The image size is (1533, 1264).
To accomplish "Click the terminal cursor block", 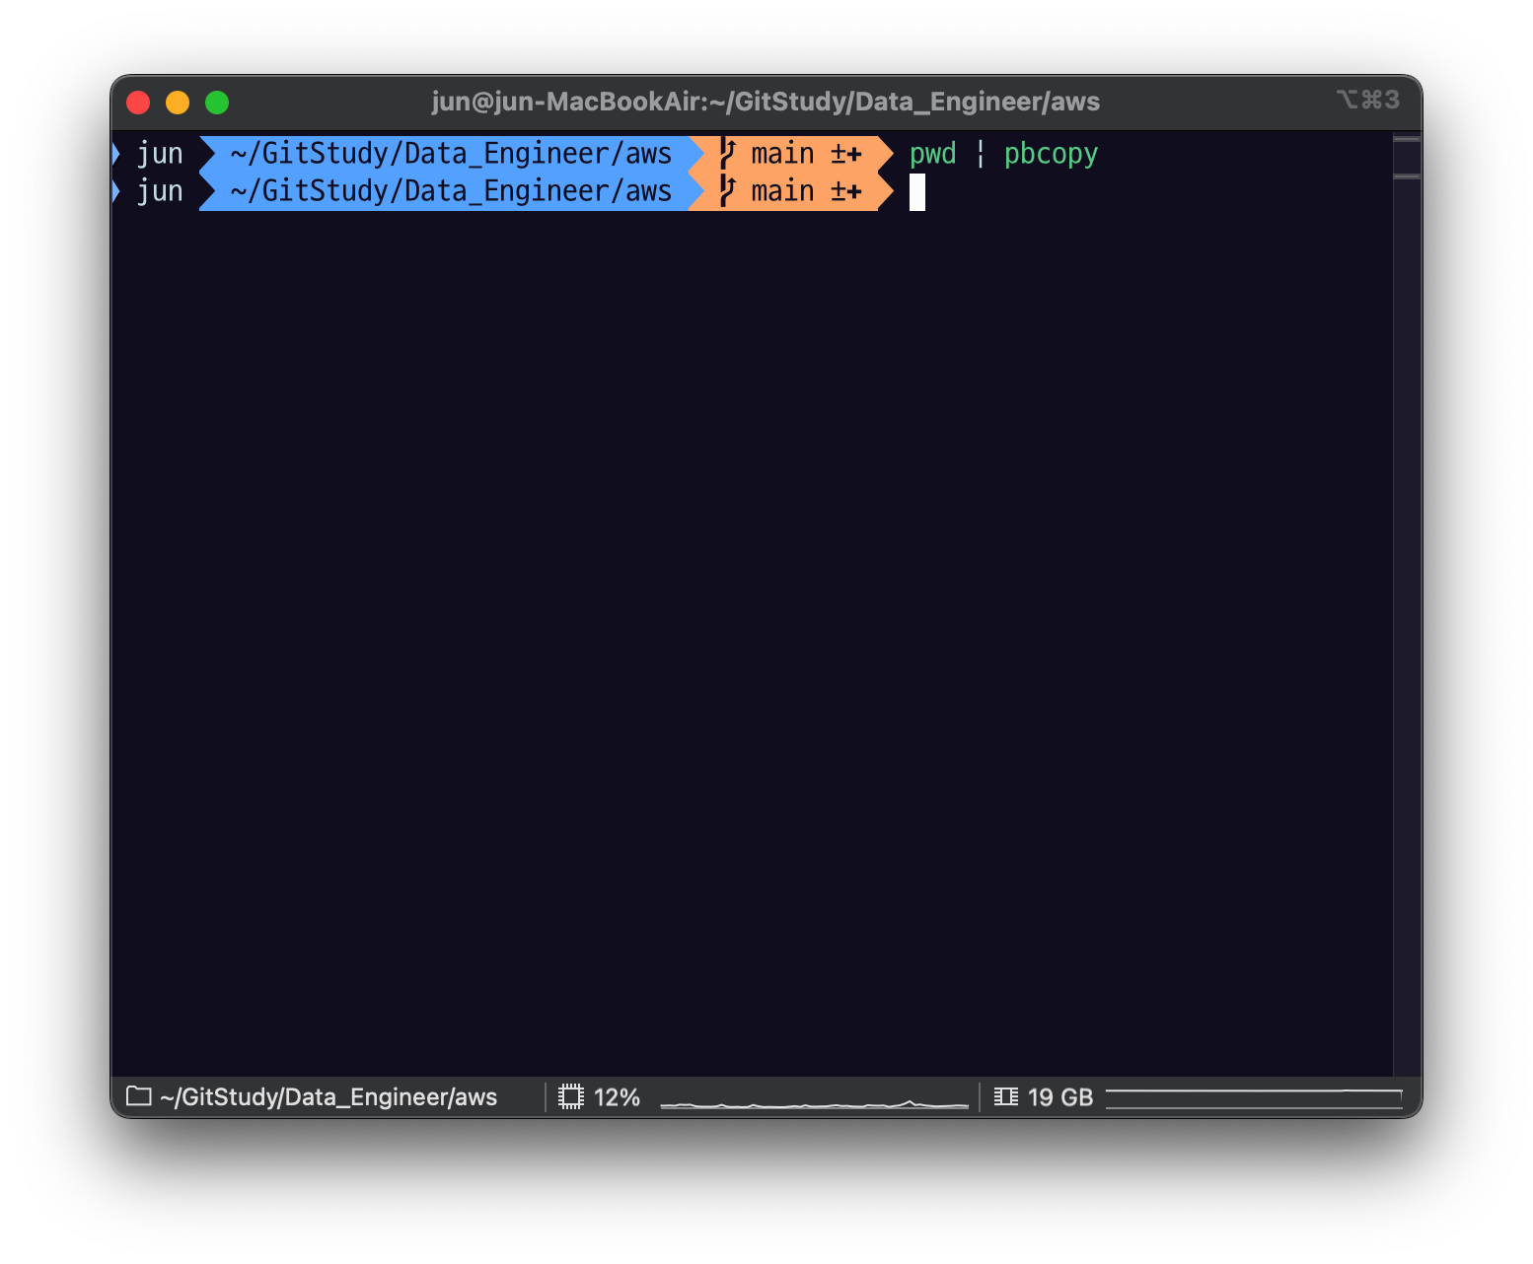I will click(x=917, y=192).
